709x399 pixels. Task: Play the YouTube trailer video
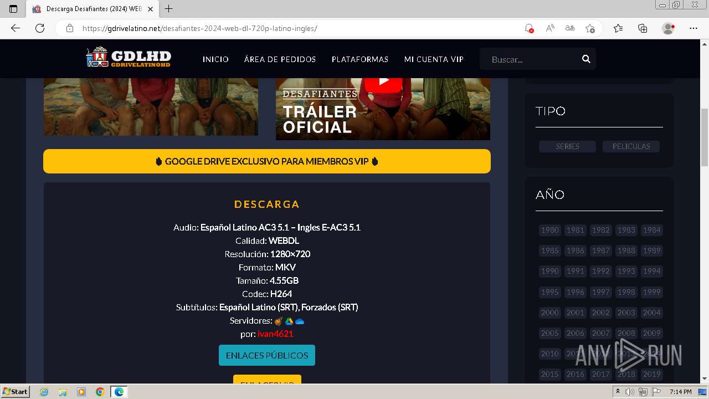tap(383, 82)
